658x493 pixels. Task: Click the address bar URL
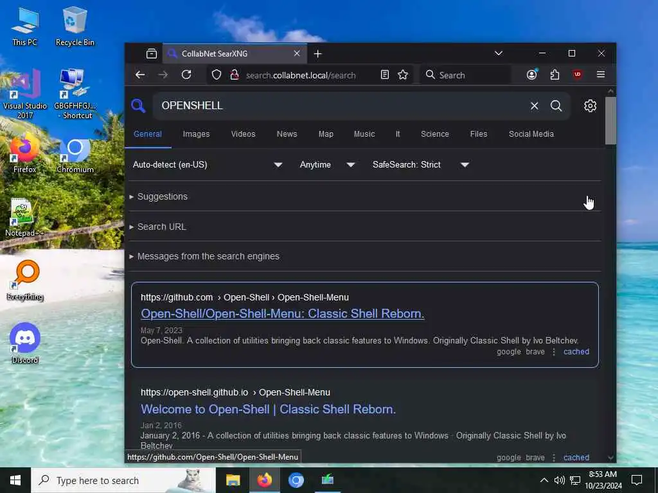(x=301, y=76)
